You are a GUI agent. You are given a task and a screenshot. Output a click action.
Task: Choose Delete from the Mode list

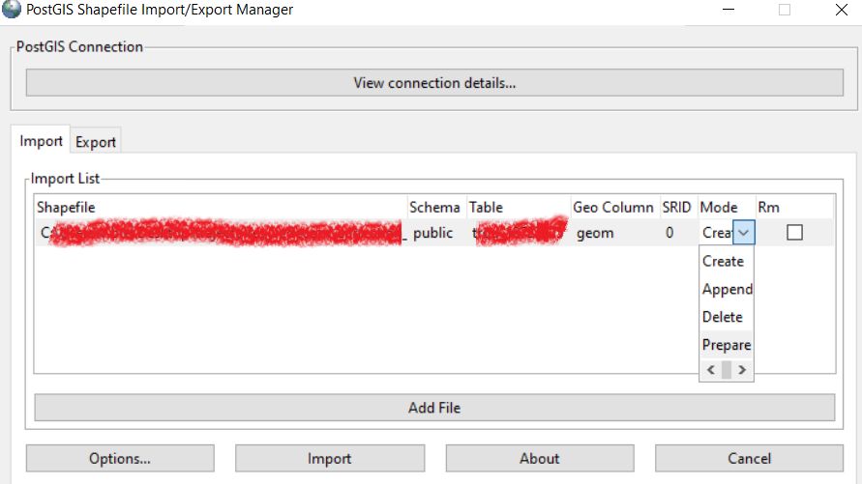tap(726, 317)
